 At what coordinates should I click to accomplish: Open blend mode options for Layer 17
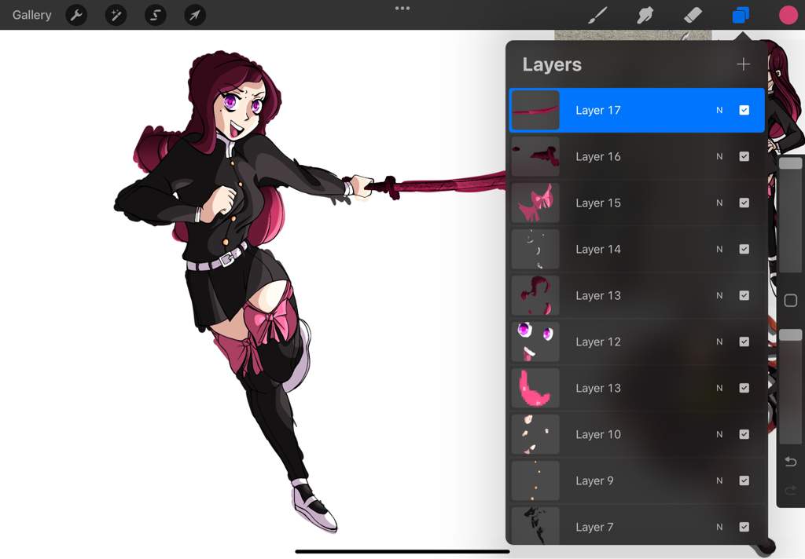click(x=719, y=110)
